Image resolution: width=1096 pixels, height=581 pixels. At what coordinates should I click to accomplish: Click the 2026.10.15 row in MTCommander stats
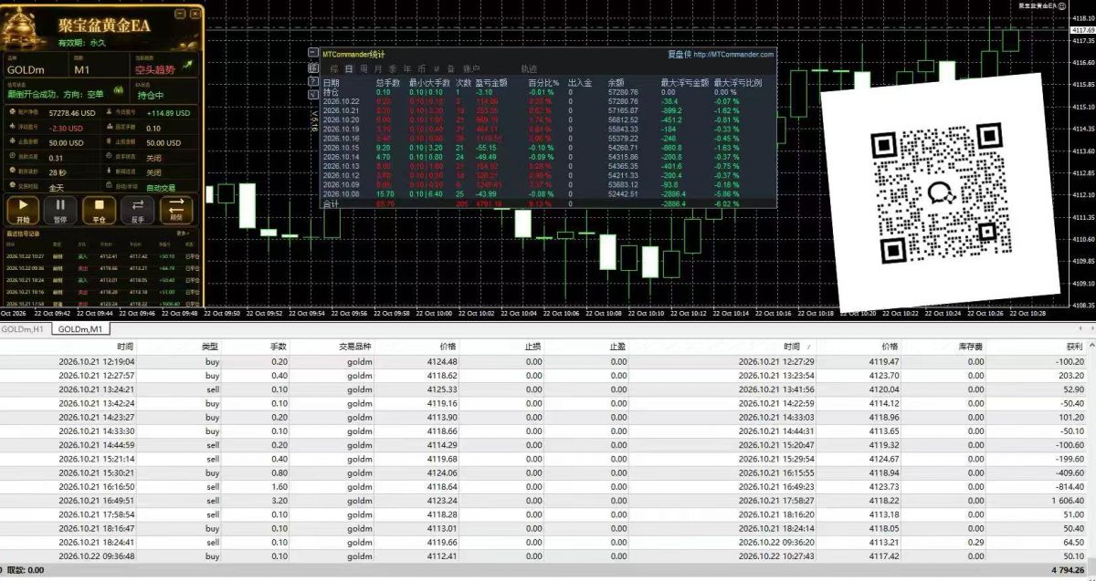548,148
